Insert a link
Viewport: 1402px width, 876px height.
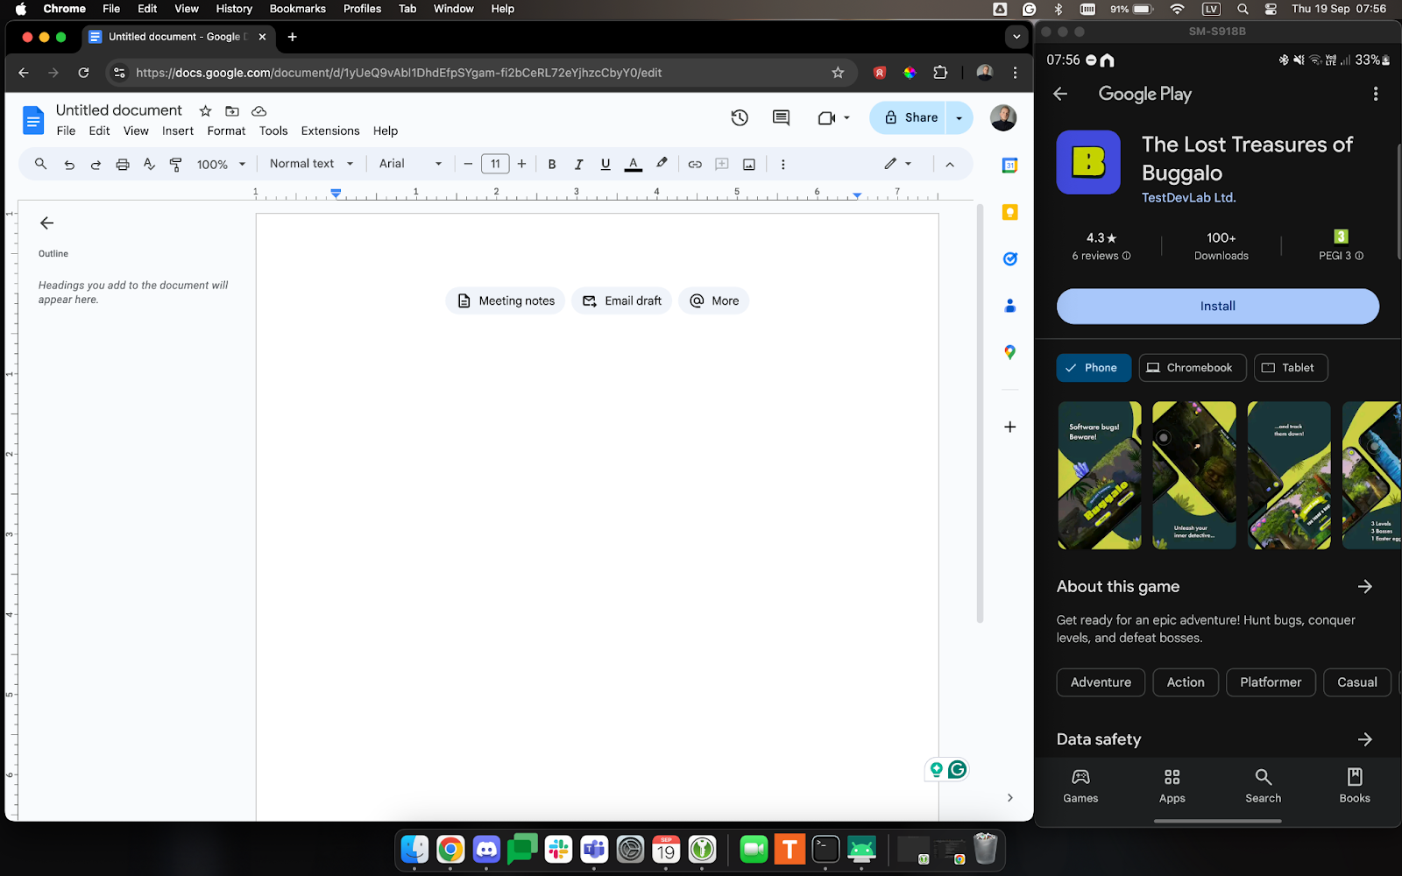click(695, 164)
